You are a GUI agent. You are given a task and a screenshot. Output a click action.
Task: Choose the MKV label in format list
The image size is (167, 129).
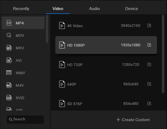pos(20,48)
